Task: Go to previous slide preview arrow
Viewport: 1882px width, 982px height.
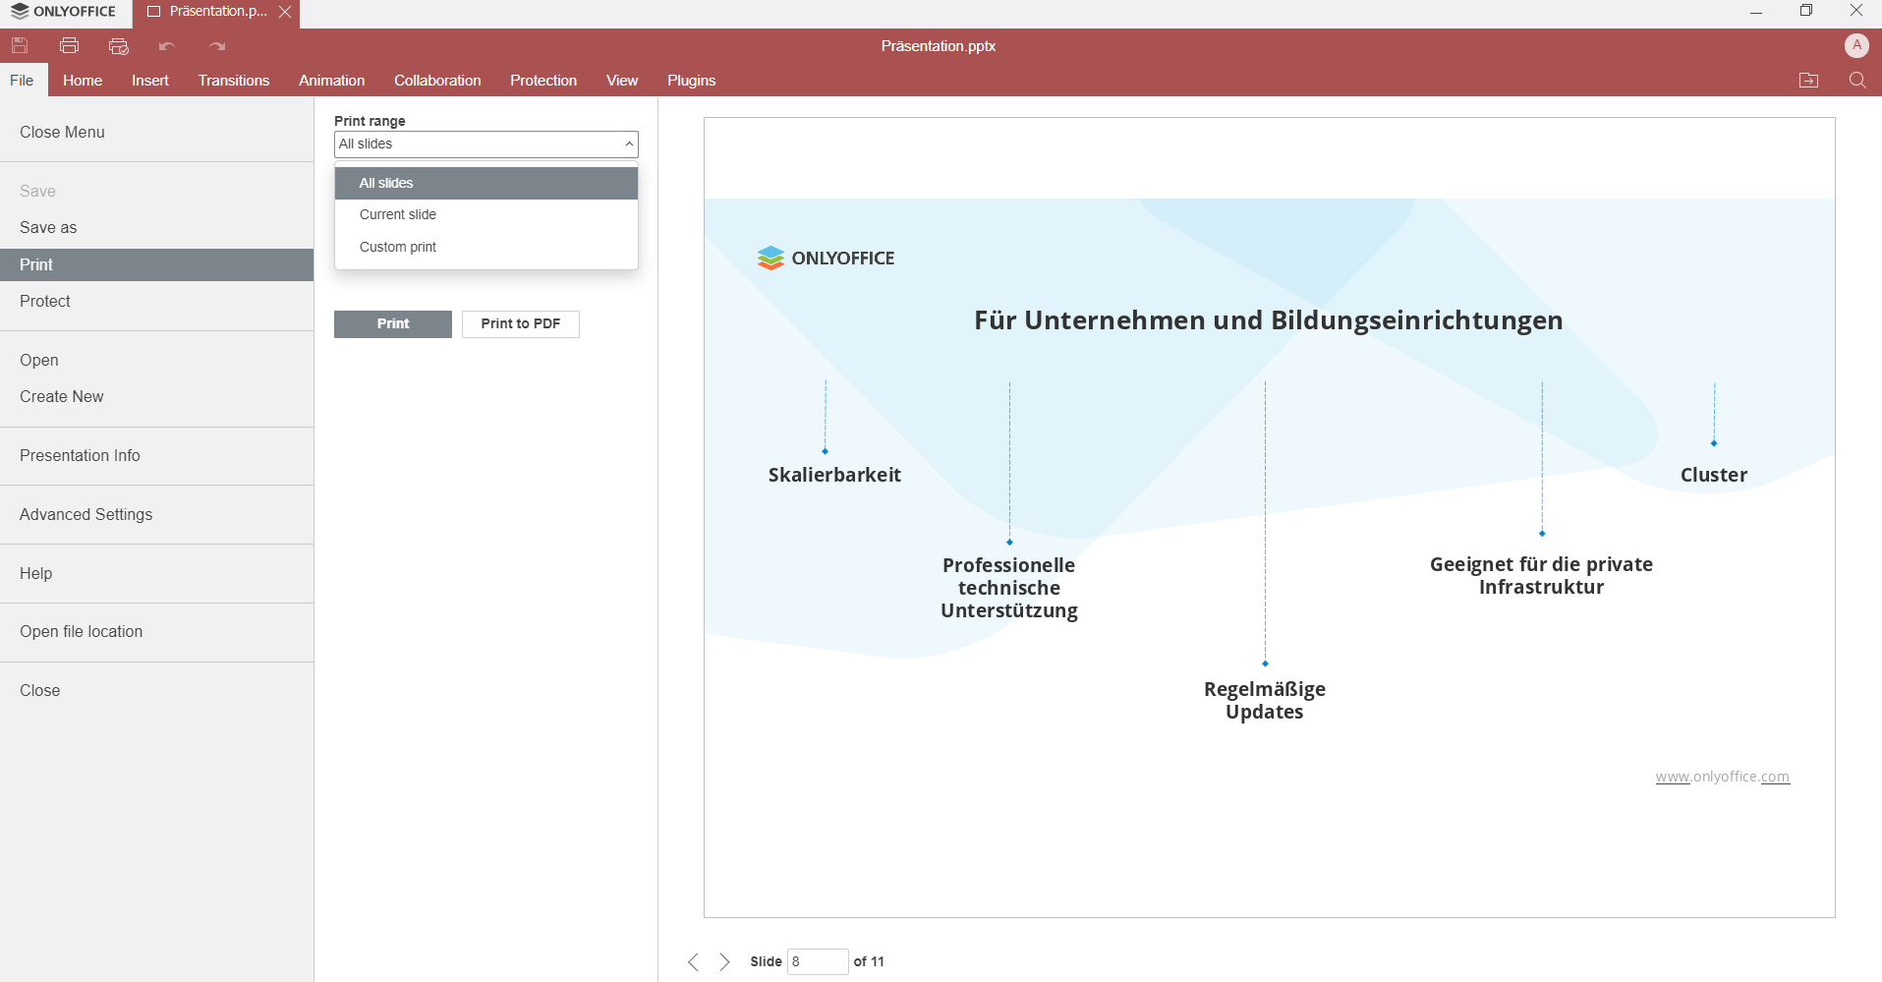Action: coord(693,961)
